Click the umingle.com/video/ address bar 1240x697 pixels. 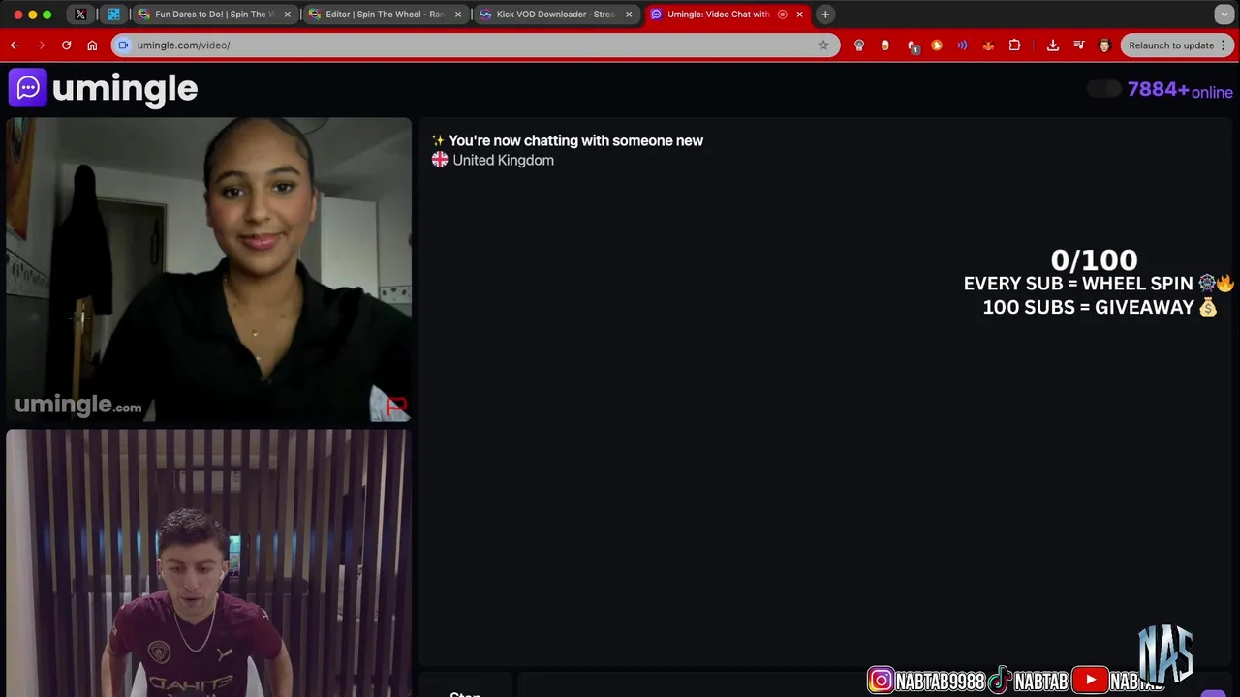pyautogui.click(x=475, y=45)
